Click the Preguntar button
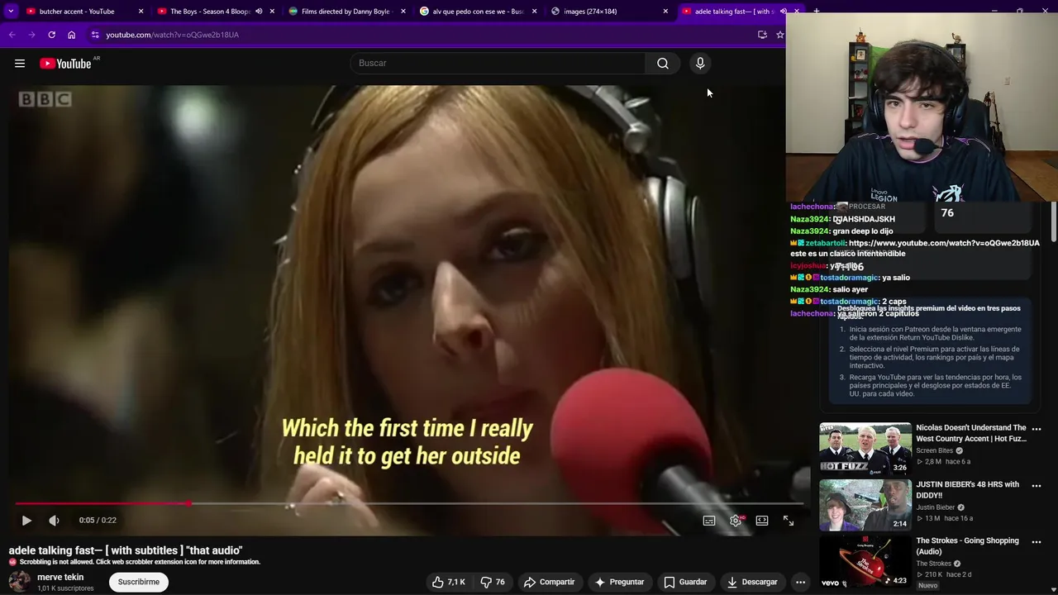1058x595 pixels. pyautogui.click(x=619, y=582)
